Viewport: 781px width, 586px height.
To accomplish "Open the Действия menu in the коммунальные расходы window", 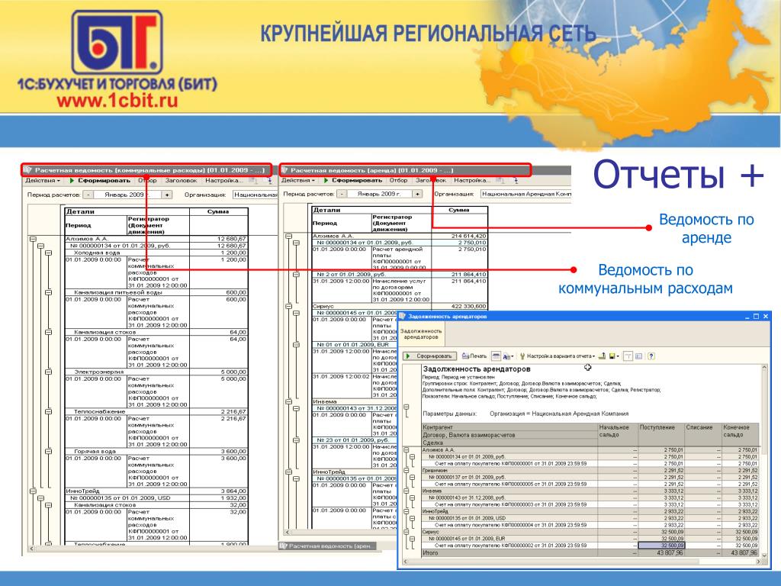I will 43,180.
